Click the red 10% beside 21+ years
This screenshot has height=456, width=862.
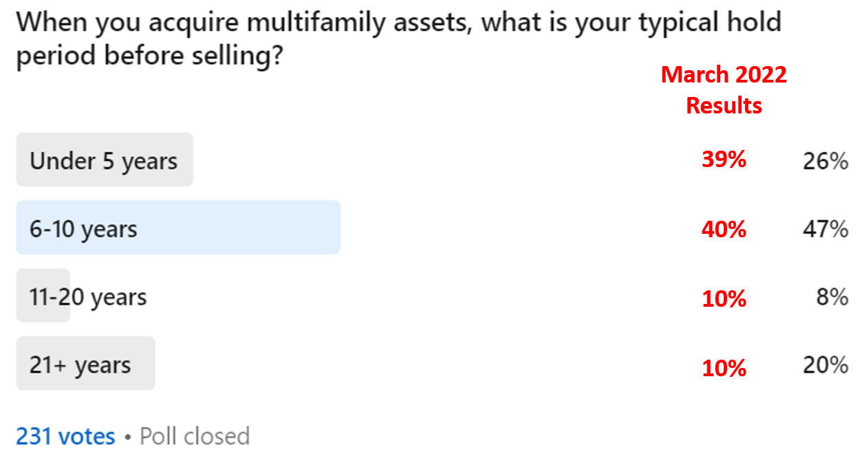click(x=724, y=368)
